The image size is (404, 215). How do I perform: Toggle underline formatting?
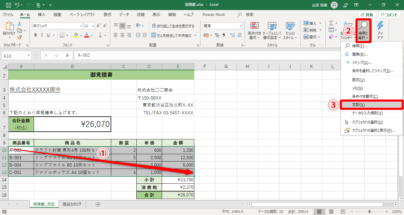(x=49, y=35)
